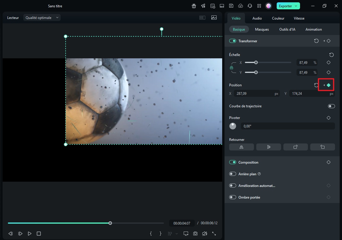Viewport: 342px width, 240px height.
Task: Set mark out with closing brace
Action: (161, 234)
